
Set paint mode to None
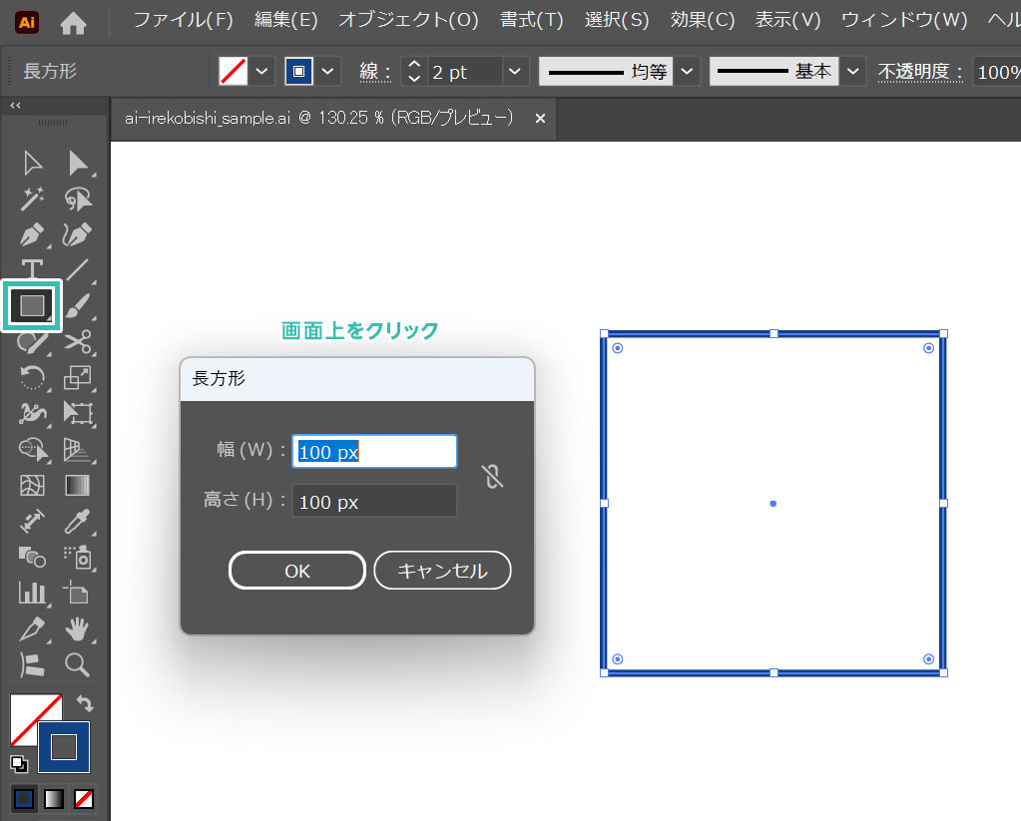point(85,799)
